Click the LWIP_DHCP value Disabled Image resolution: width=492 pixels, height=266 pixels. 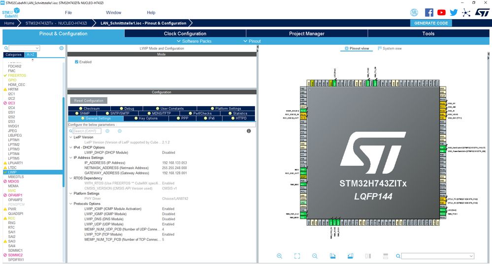(x=168, y=152)
